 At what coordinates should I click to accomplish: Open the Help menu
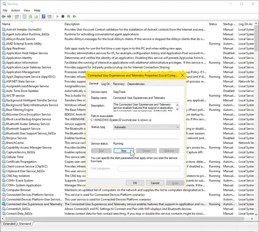tap(37, 11)
